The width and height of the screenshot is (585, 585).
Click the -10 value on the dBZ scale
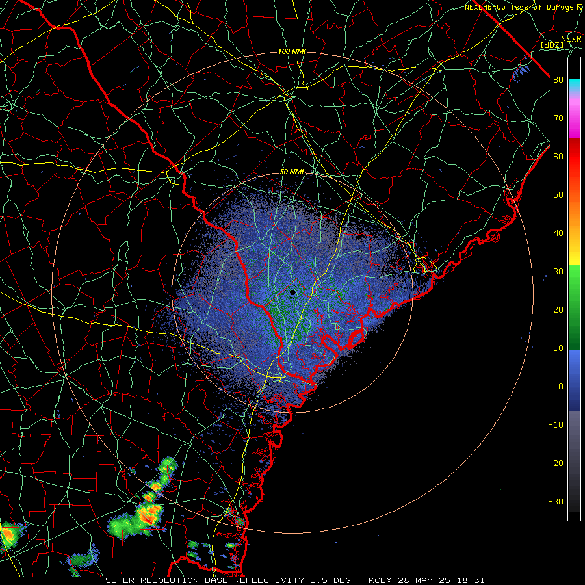(x=556, y=425)
